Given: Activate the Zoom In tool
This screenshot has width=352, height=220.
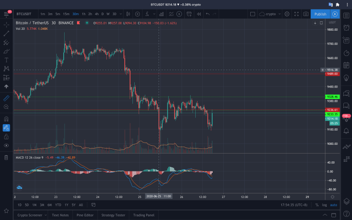Looking at the screenshot, I should 6,107.
